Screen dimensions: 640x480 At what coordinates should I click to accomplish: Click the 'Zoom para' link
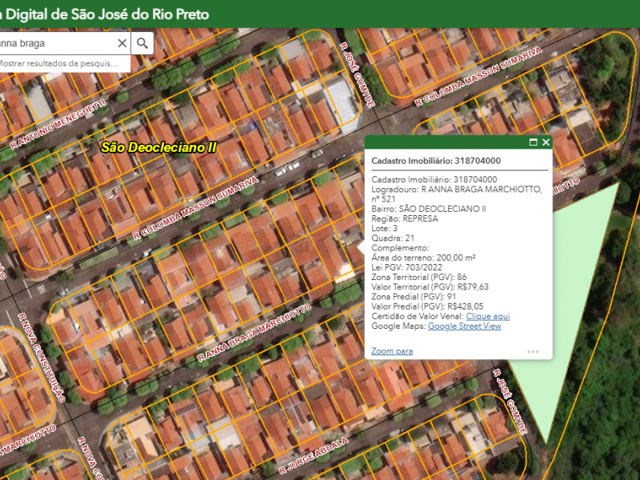[392, 351]
